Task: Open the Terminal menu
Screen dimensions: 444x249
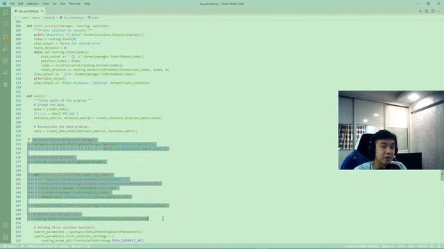Action: tap(75, 3)
